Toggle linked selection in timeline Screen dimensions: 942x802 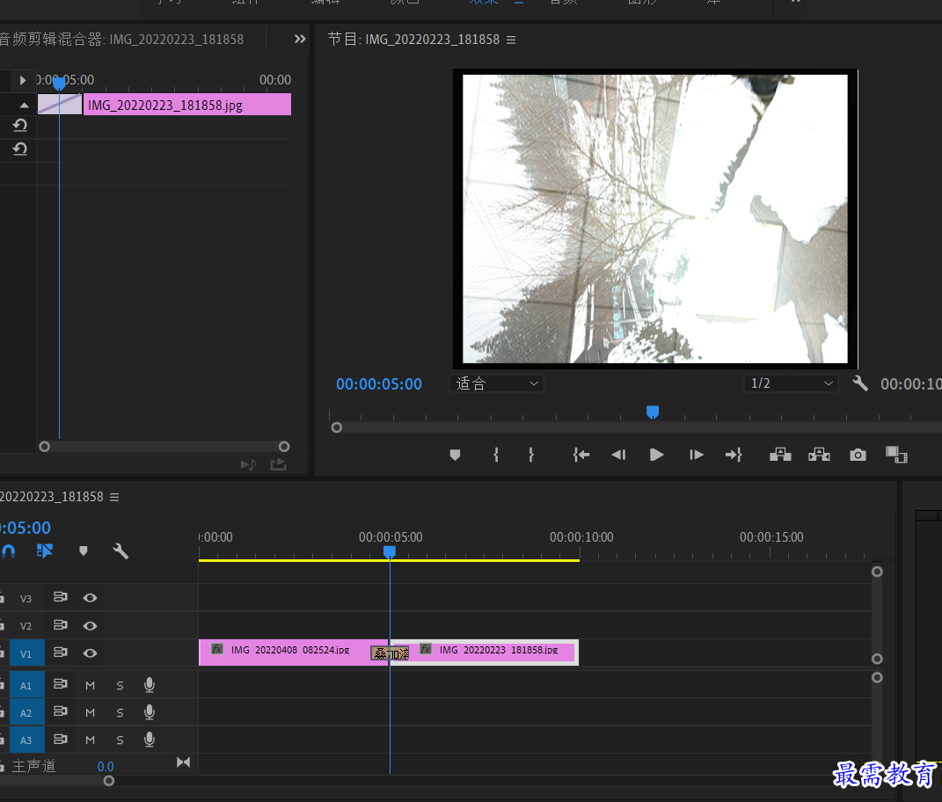(45, 550)
